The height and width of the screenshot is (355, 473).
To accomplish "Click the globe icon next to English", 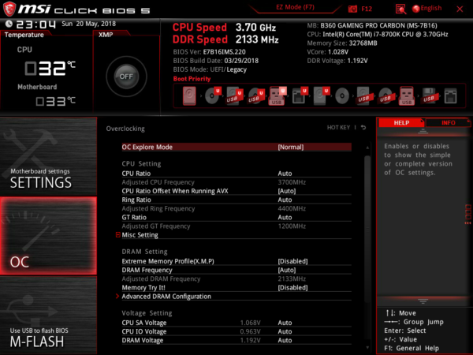I will tap(415, 9).
